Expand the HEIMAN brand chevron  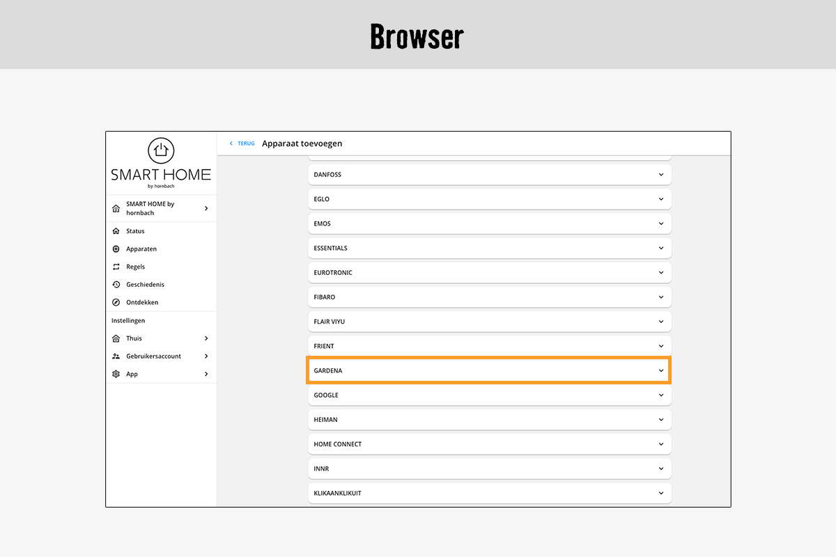661,420
